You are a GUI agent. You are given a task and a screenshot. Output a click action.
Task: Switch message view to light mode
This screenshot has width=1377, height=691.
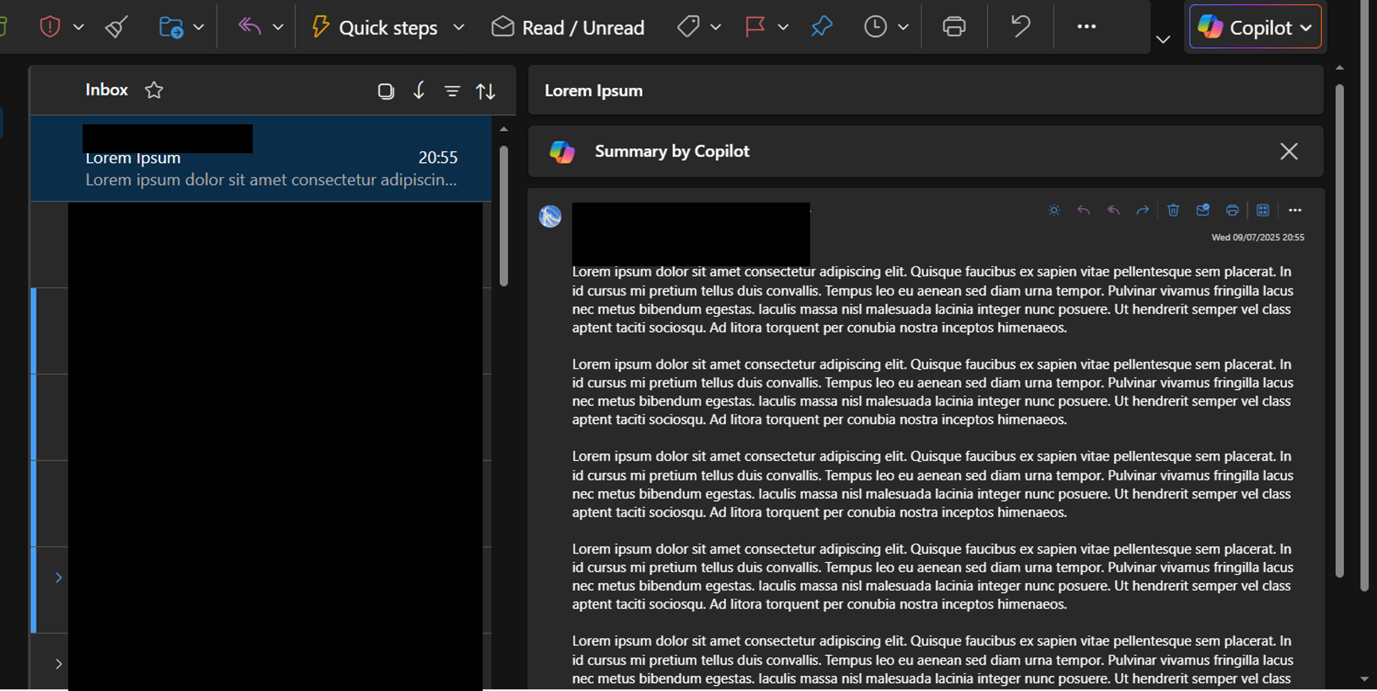click(1054, 210)
